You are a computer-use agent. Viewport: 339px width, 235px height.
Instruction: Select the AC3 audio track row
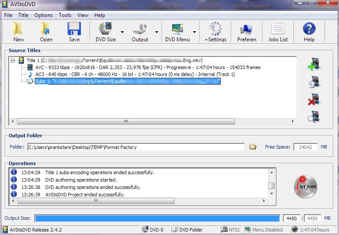coord(135,74)
